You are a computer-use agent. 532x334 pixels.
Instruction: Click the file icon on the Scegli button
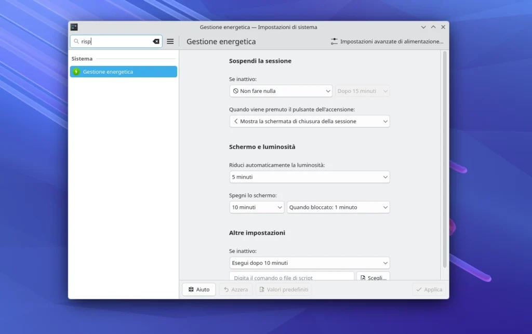pos(364,278)
